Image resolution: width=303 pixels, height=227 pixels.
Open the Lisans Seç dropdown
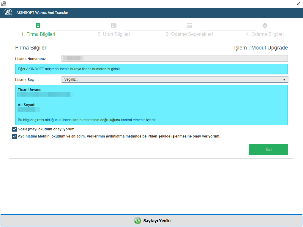pos(175,79)
